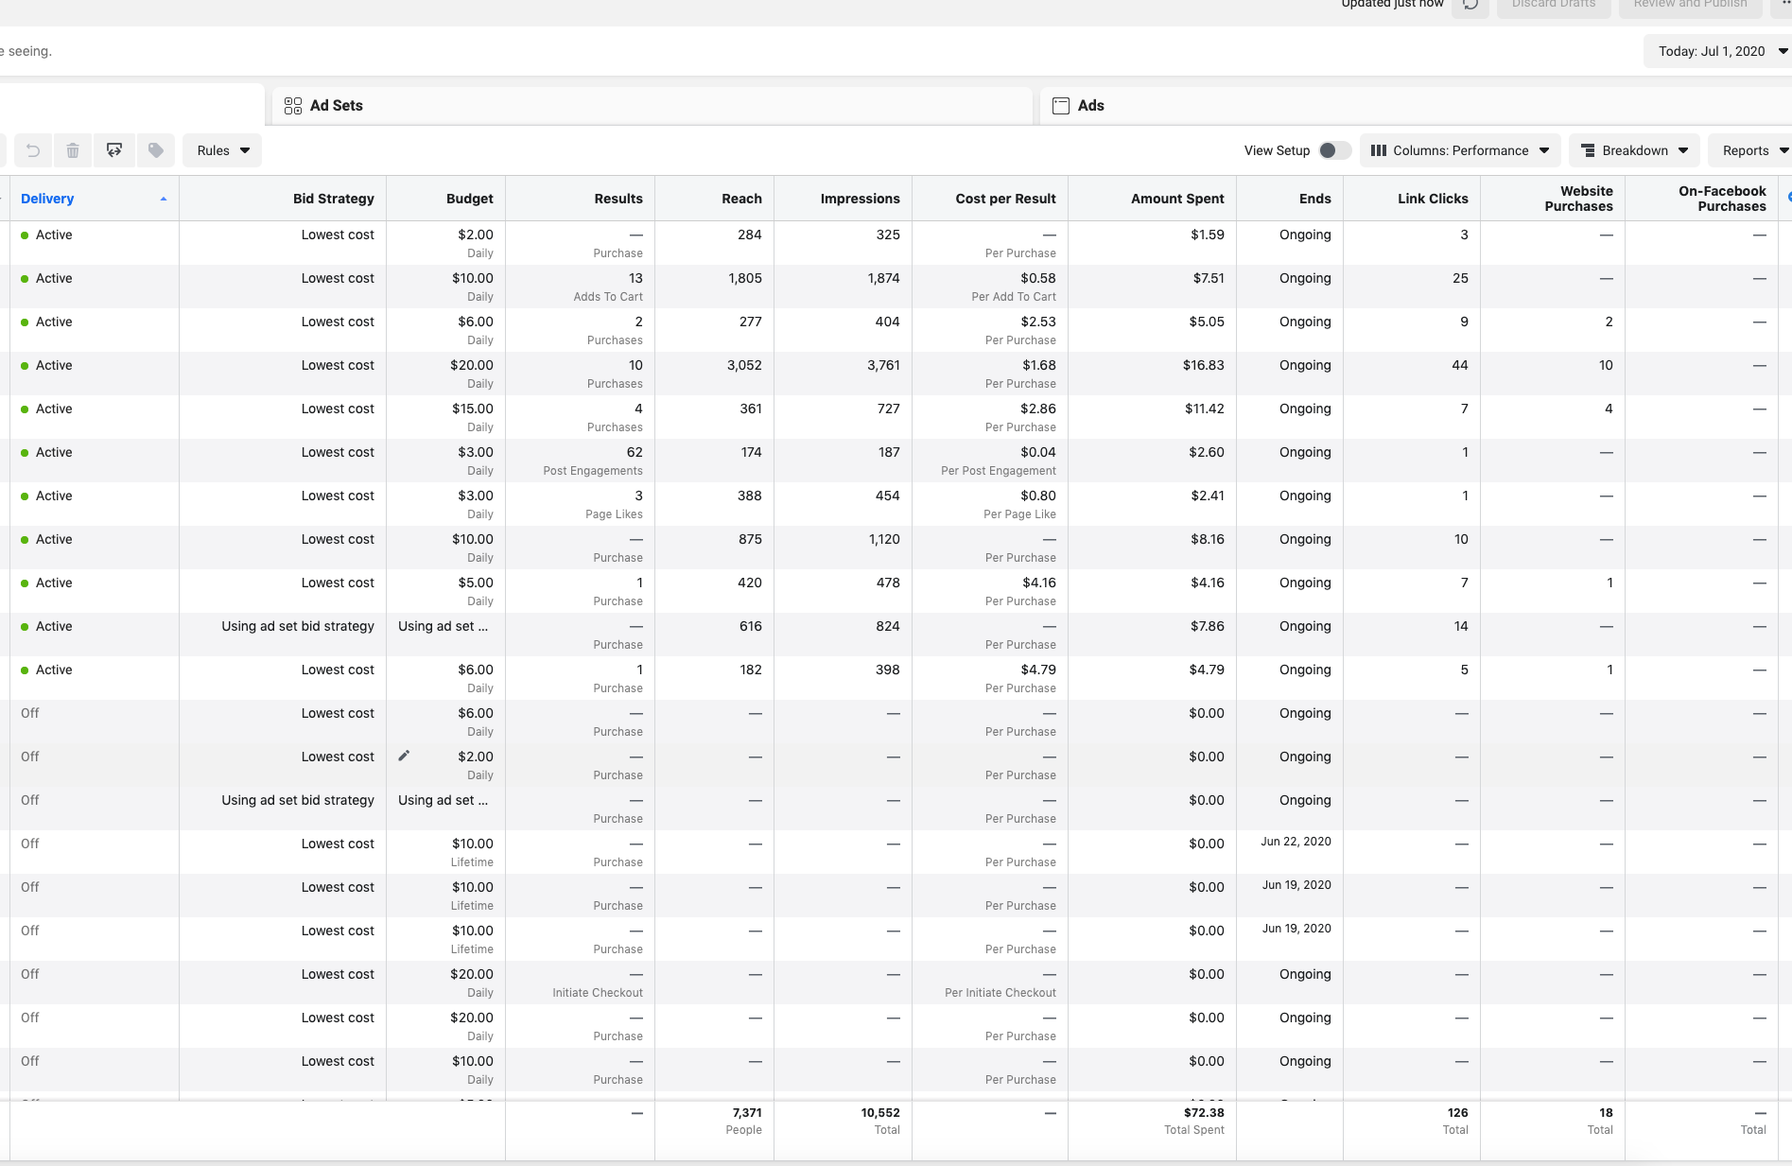Click the Discard Drafts button

(x=1554, y=5)
